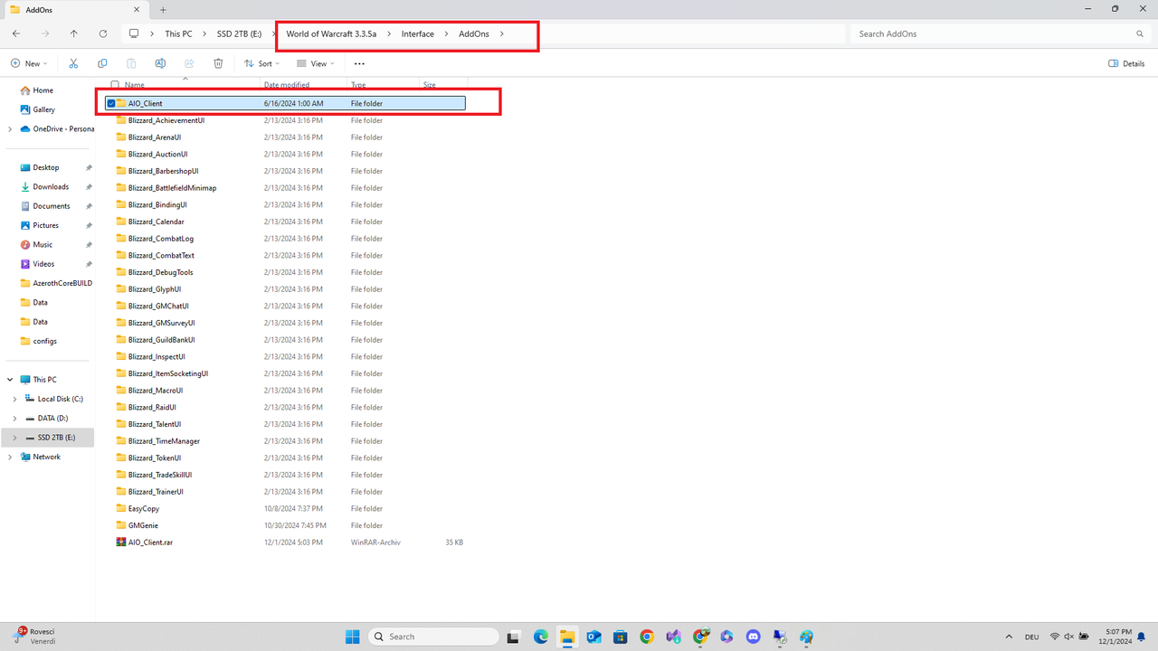This screenshot has height=651, width=1158.
Task: Expand DATA (D:) tree node
Action: [14, 418]
